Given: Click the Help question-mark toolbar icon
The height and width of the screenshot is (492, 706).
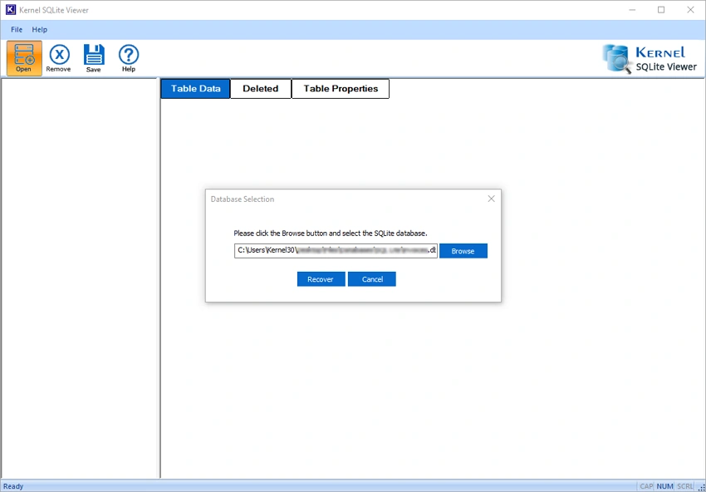Looking at the screenshot, I should tap(128, 58).
